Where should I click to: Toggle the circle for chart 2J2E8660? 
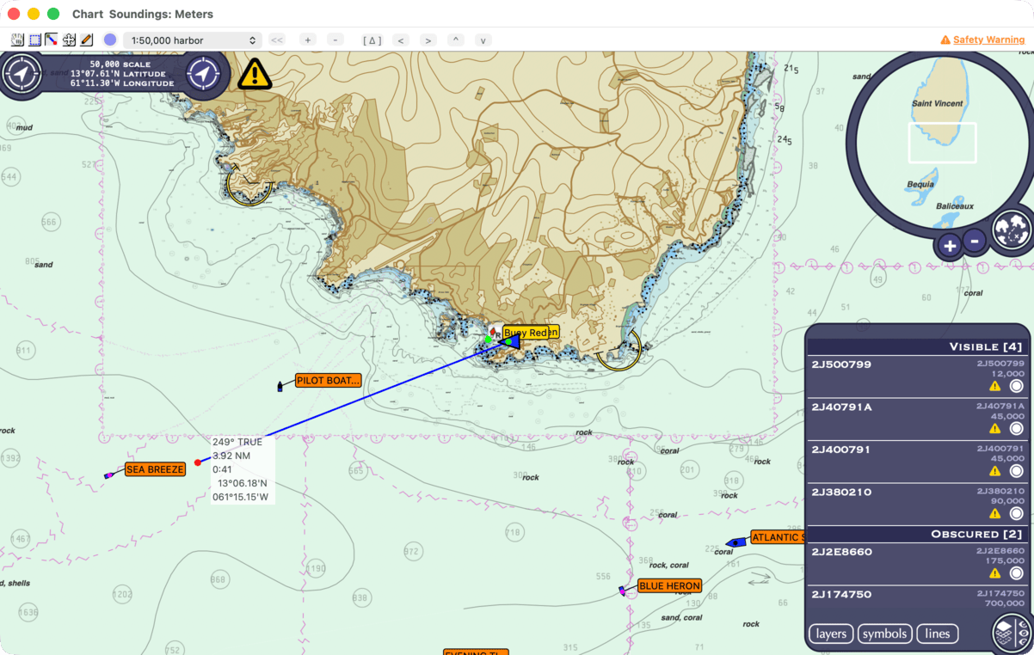tap(1016, 572)
